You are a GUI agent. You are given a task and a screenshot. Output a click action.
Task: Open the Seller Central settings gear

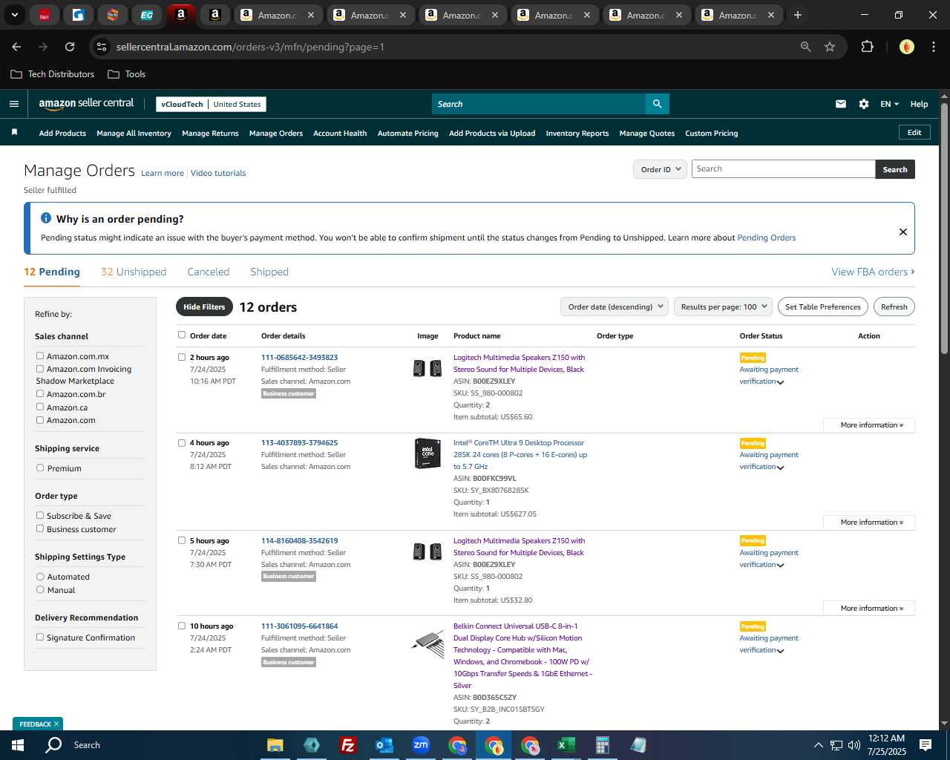point(864,104)
